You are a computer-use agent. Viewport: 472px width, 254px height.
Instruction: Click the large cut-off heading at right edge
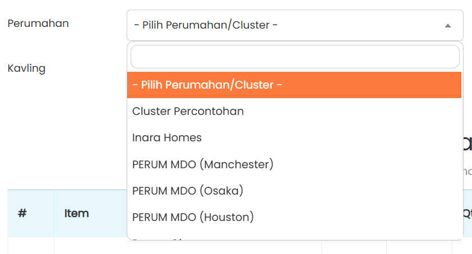(x=467, y=144)
